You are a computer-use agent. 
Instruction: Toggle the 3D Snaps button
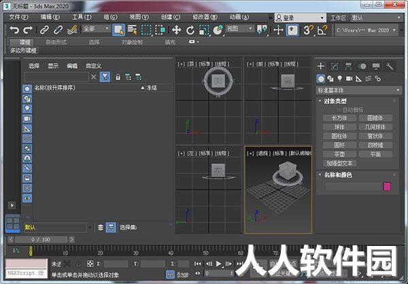coord(308,30)
